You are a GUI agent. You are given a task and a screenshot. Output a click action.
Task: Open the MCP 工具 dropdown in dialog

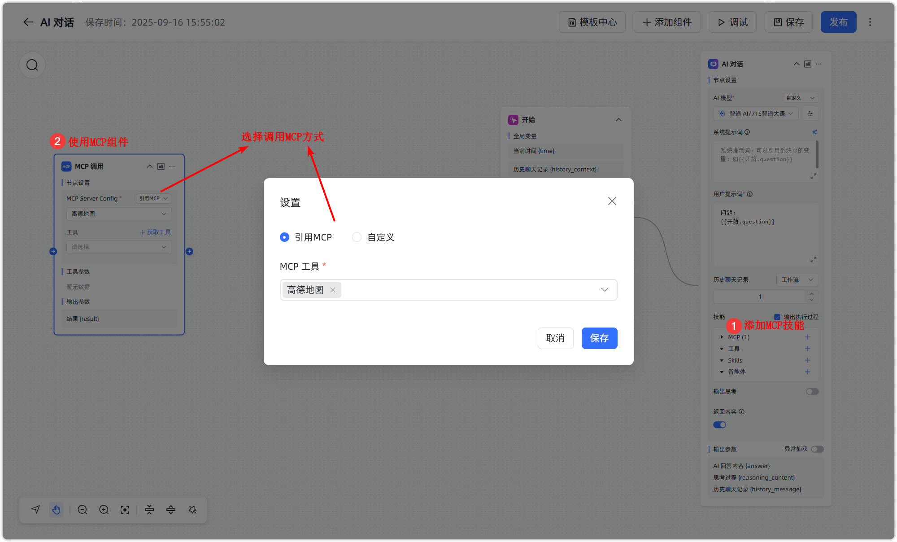click(448, 290)
